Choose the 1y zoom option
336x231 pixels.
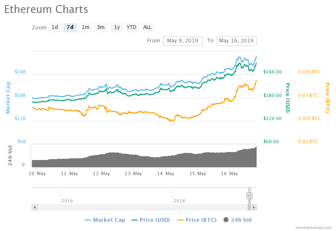(117, 28)
